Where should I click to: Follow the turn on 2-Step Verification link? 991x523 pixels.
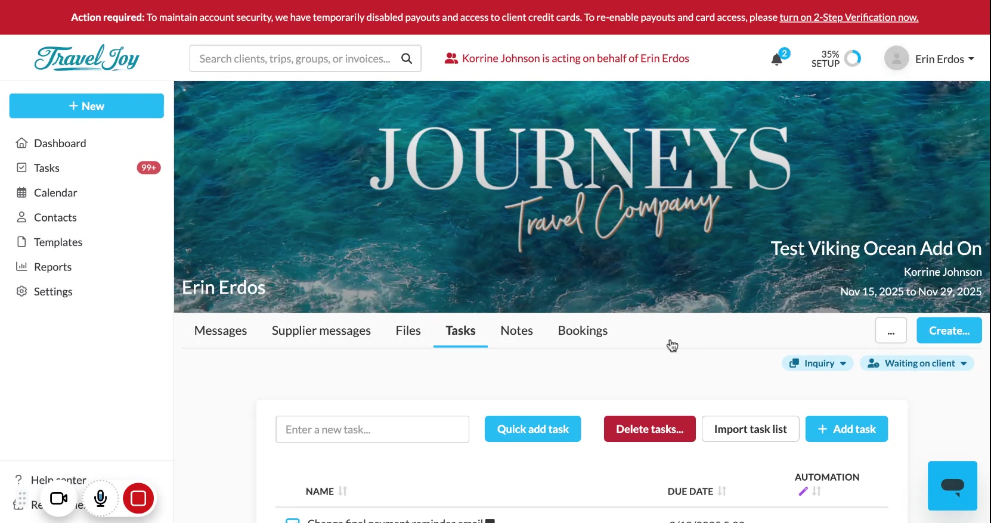(848, 17)
